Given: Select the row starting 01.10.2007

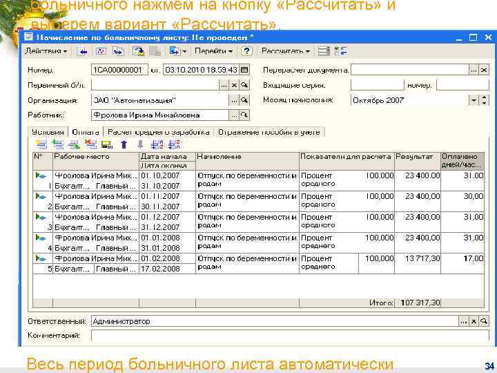Looking at the screenshot, I should click(x=258, y=180).
